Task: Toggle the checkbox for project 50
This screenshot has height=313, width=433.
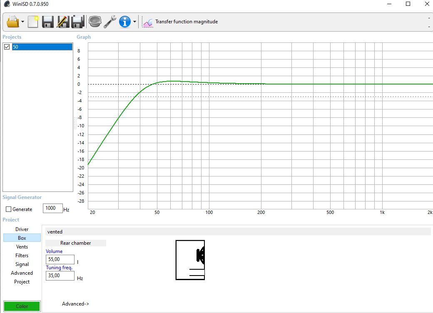Action: point(7,47)
